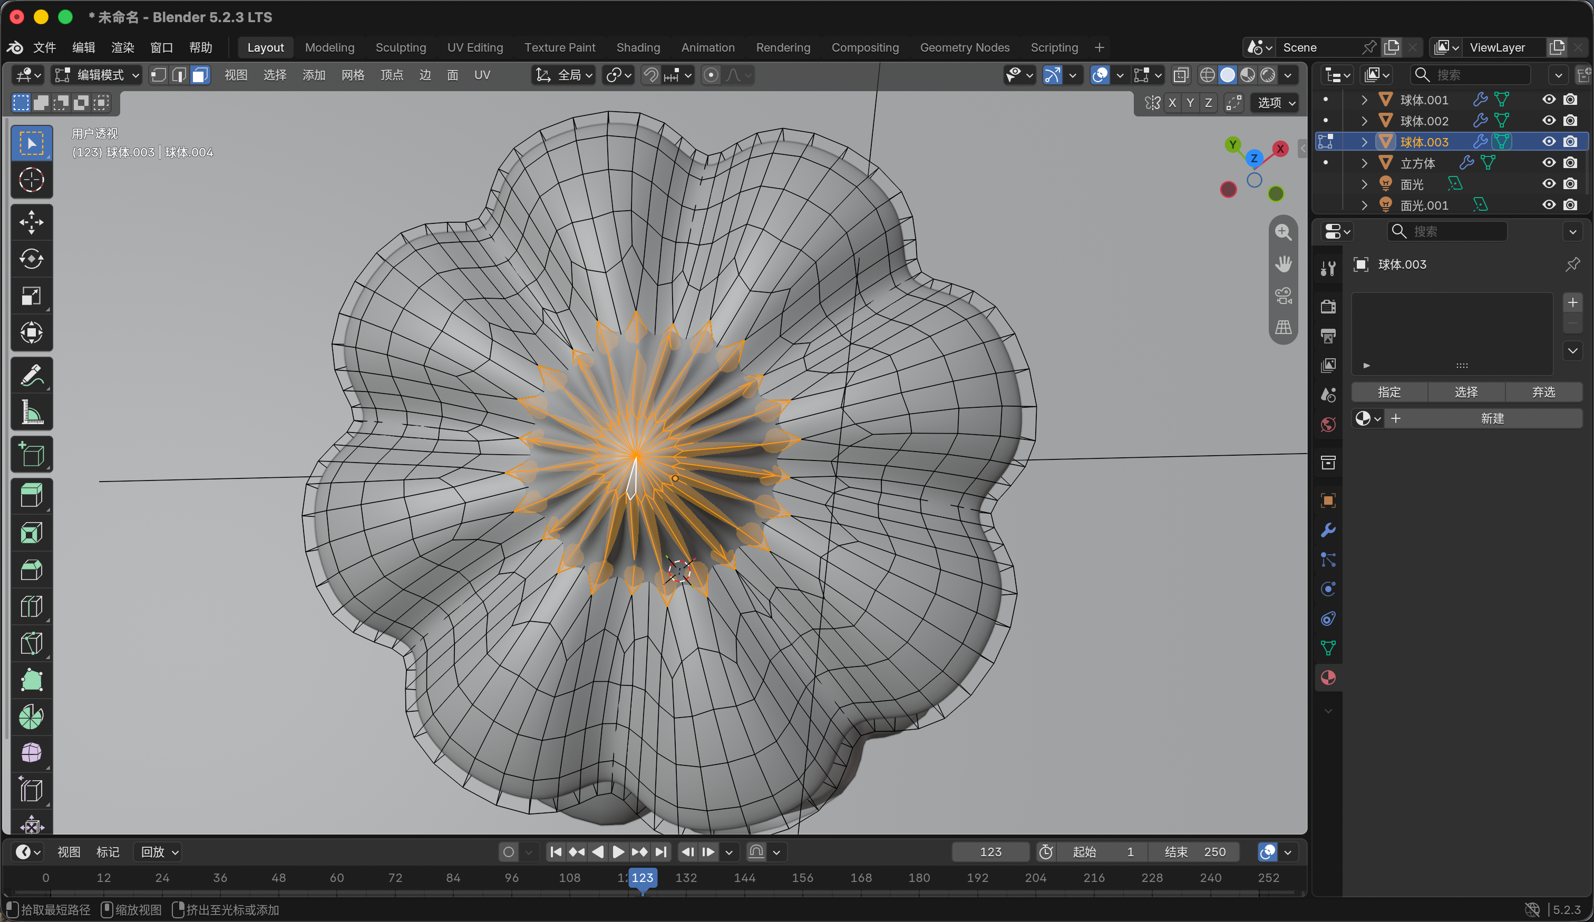Play the animation forward
Screen dimensions: 1594x922
[x=618, y=852]
